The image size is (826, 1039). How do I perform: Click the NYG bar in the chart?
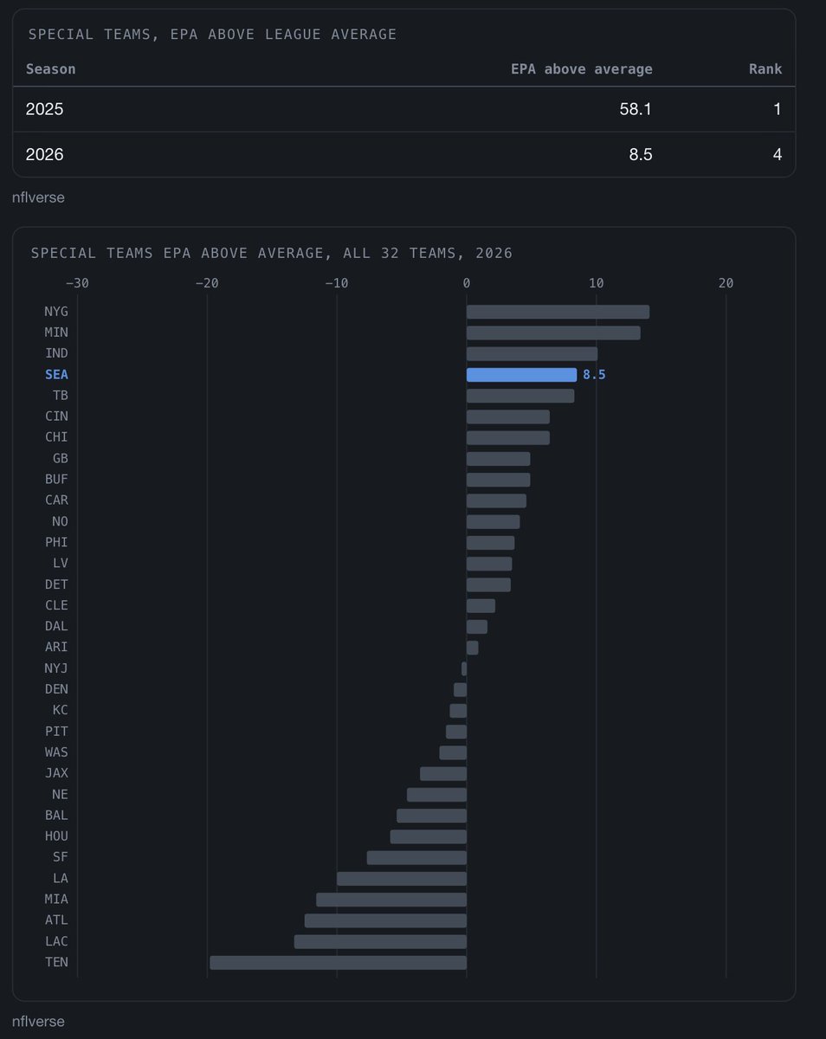point(558,312)
